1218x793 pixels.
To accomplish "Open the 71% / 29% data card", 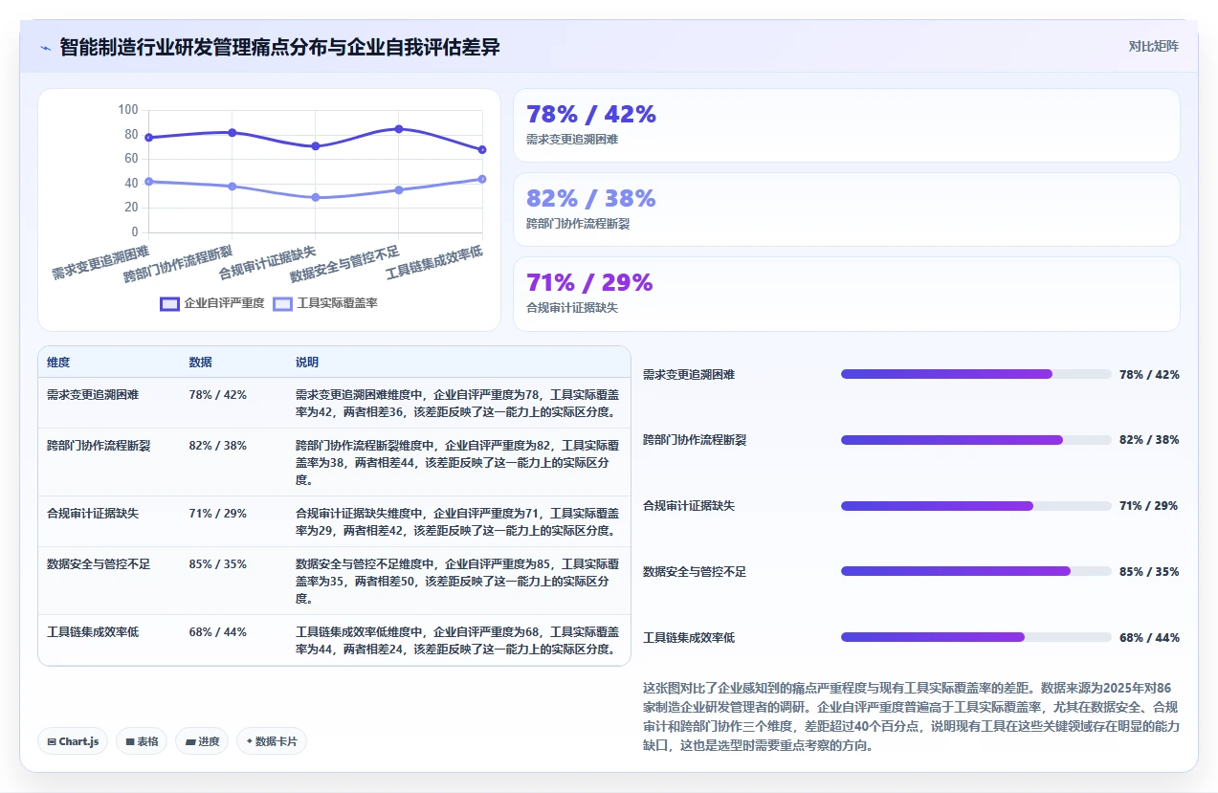I will tap(847, 294).
